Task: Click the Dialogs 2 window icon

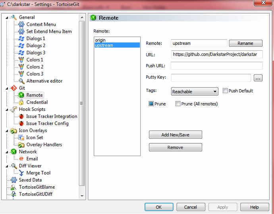Action: (x=21, y=46)
